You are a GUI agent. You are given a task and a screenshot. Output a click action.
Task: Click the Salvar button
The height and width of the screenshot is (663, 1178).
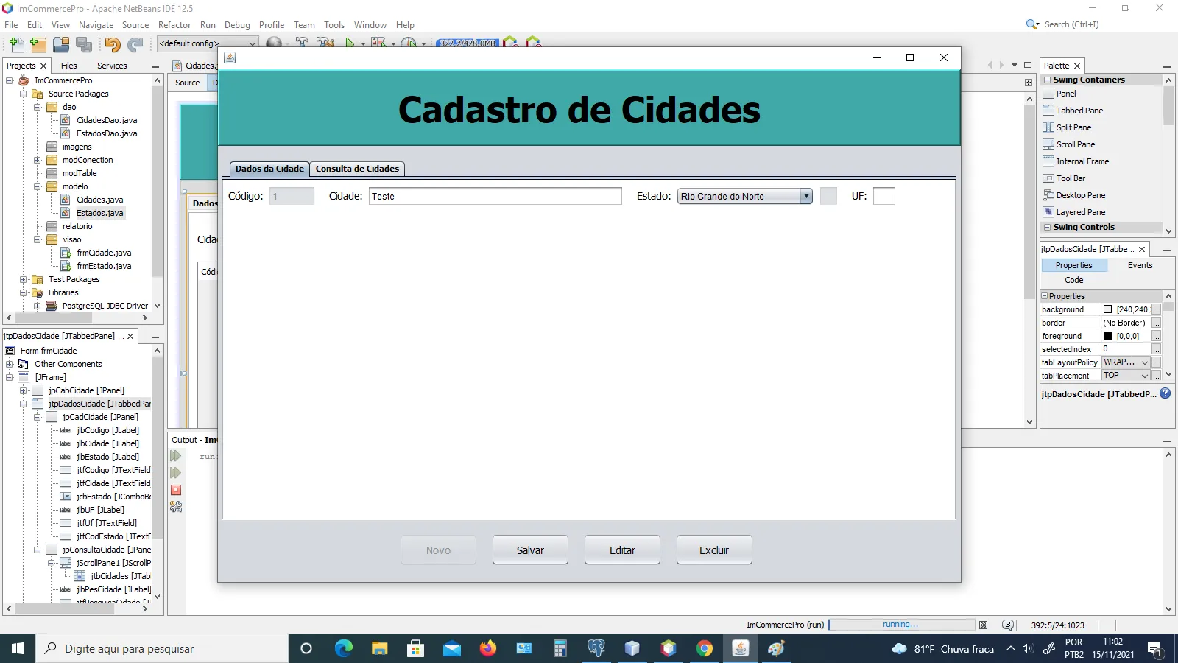[x=530, y=550]
